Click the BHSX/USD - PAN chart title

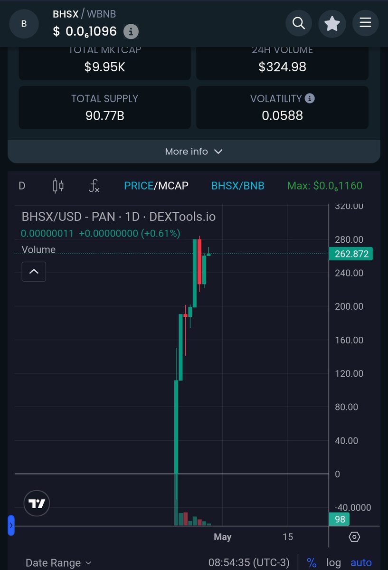(x=118, y=217)
